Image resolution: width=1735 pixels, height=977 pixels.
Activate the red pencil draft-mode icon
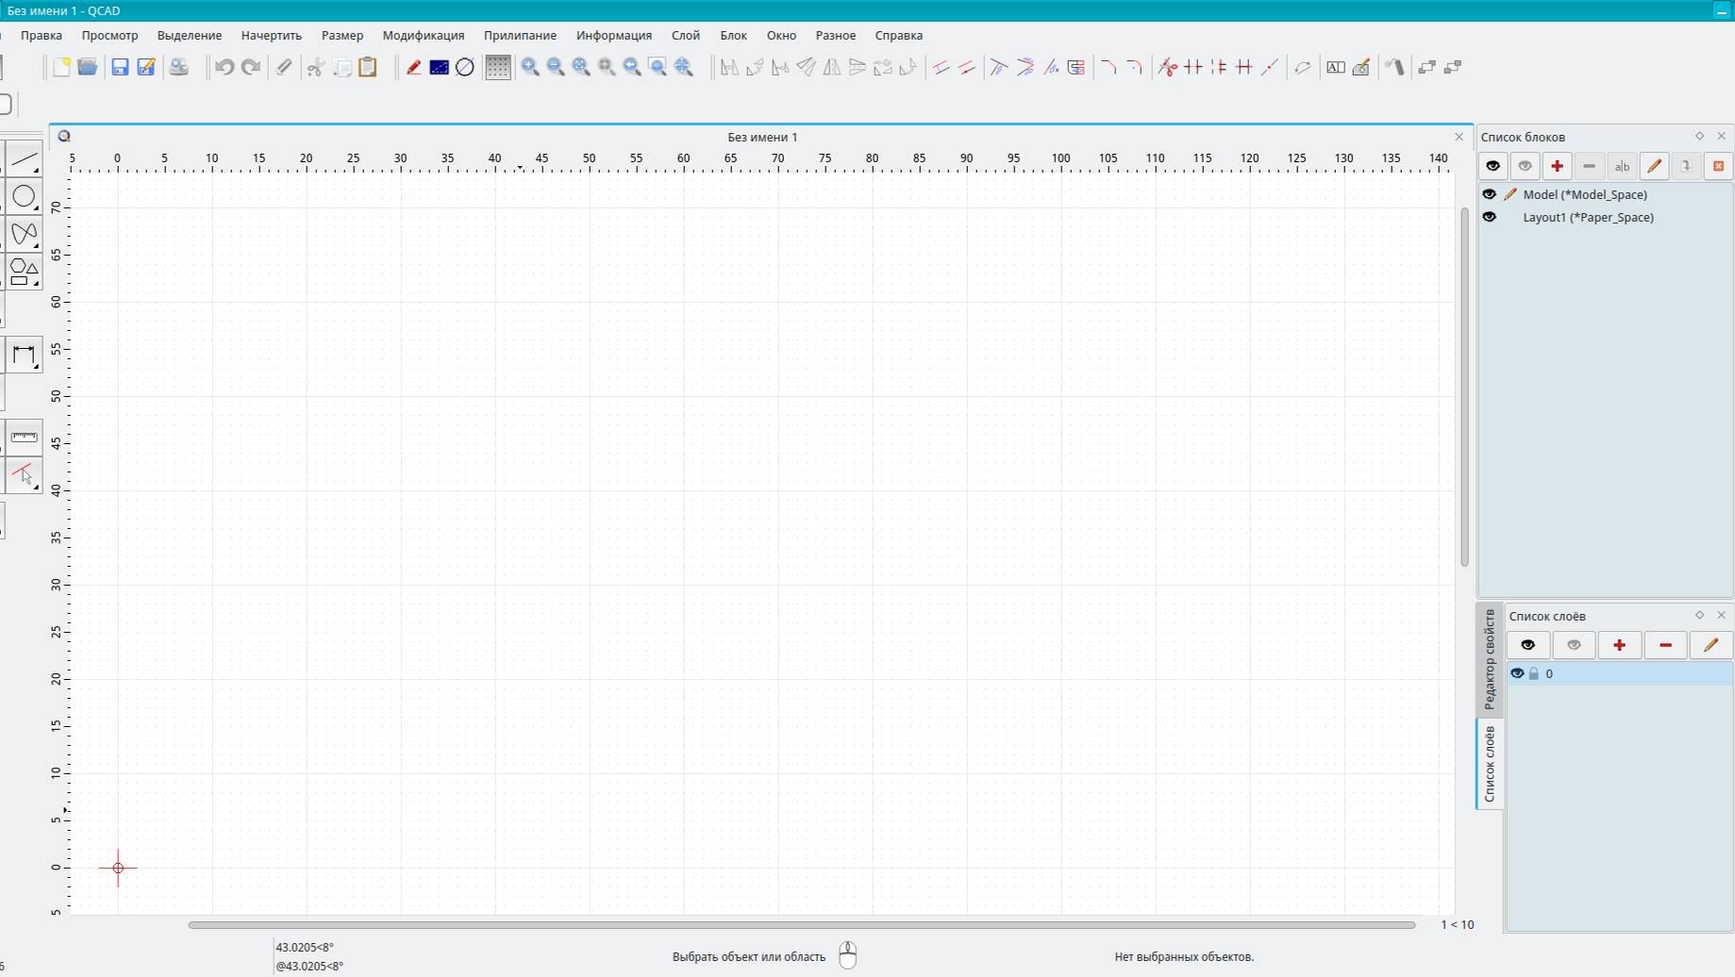coord(413,67)
